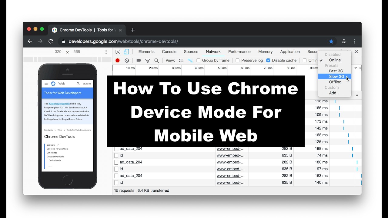
Task: Open the Memory tab
Action: (x=266, y=52)
